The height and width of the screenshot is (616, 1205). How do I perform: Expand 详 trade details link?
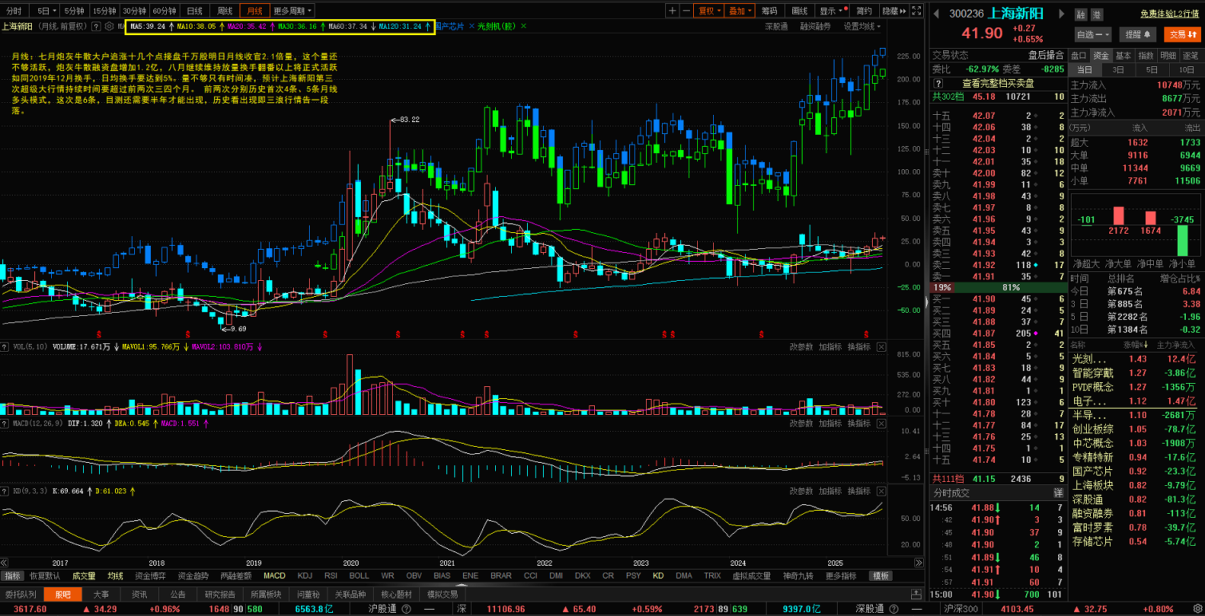[1058, 492]
